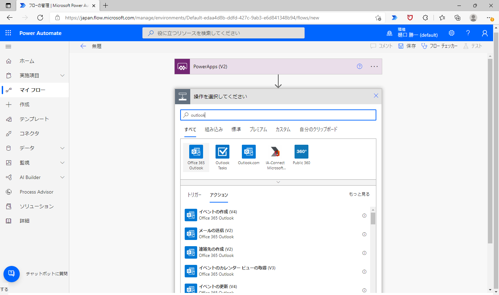The height and width of the screenshot is (295, 499).
Task: Close the 操作を選択してください panel
Action: (x=376, y=96)
